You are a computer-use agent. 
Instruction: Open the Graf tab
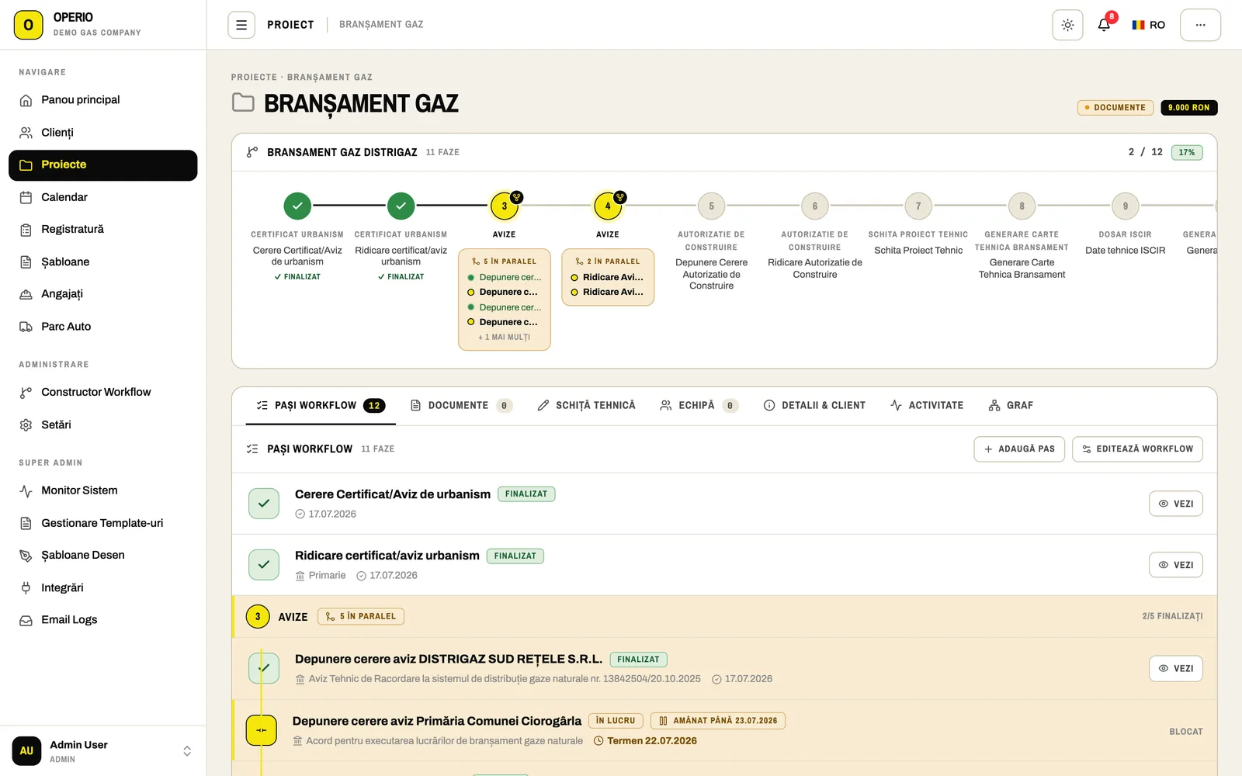click(x=1011, y=406)
